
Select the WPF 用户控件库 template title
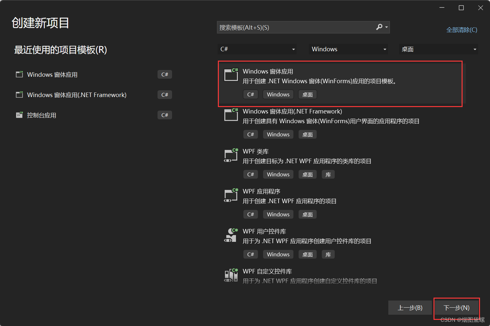264,231
